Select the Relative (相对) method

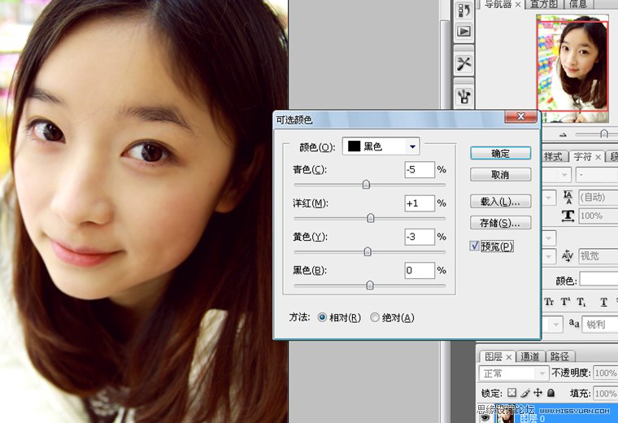coord(322,317)
